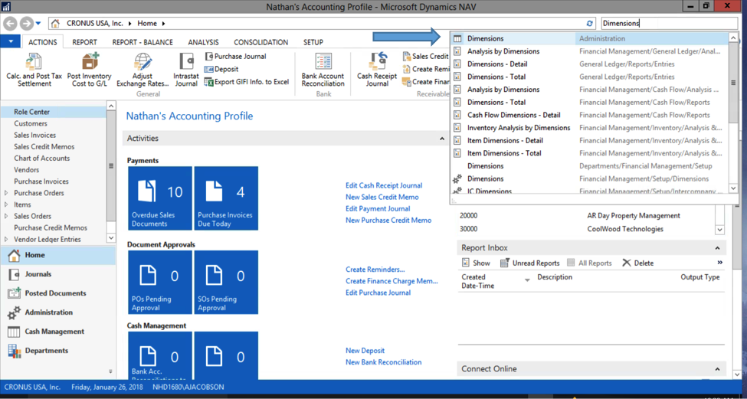
Task: Switch to the ACTIONS tab
Action: [42, 42]
